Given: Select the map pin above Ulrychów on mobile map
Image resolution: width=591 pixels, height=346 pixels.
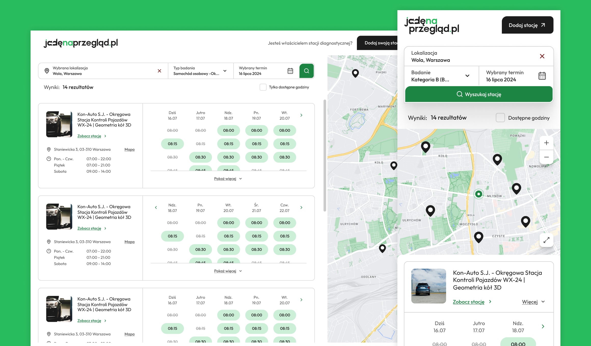Looking at the screenshot, I should [430, 211].
